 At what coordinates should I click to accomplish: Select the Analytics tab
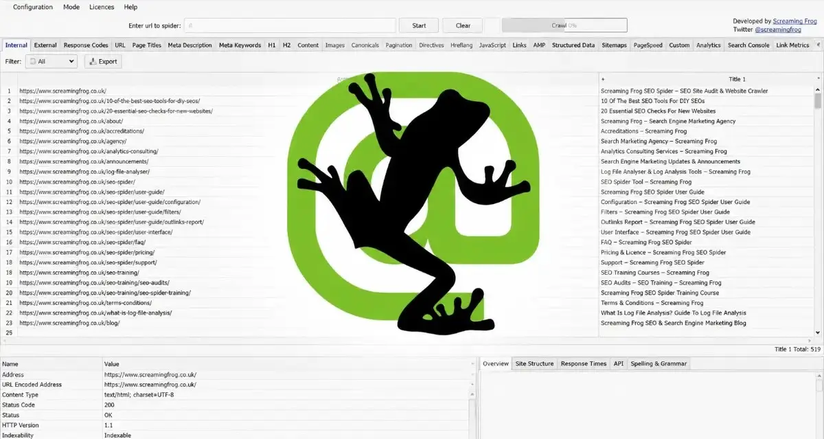pyautogui.click(x=709, y=45)
